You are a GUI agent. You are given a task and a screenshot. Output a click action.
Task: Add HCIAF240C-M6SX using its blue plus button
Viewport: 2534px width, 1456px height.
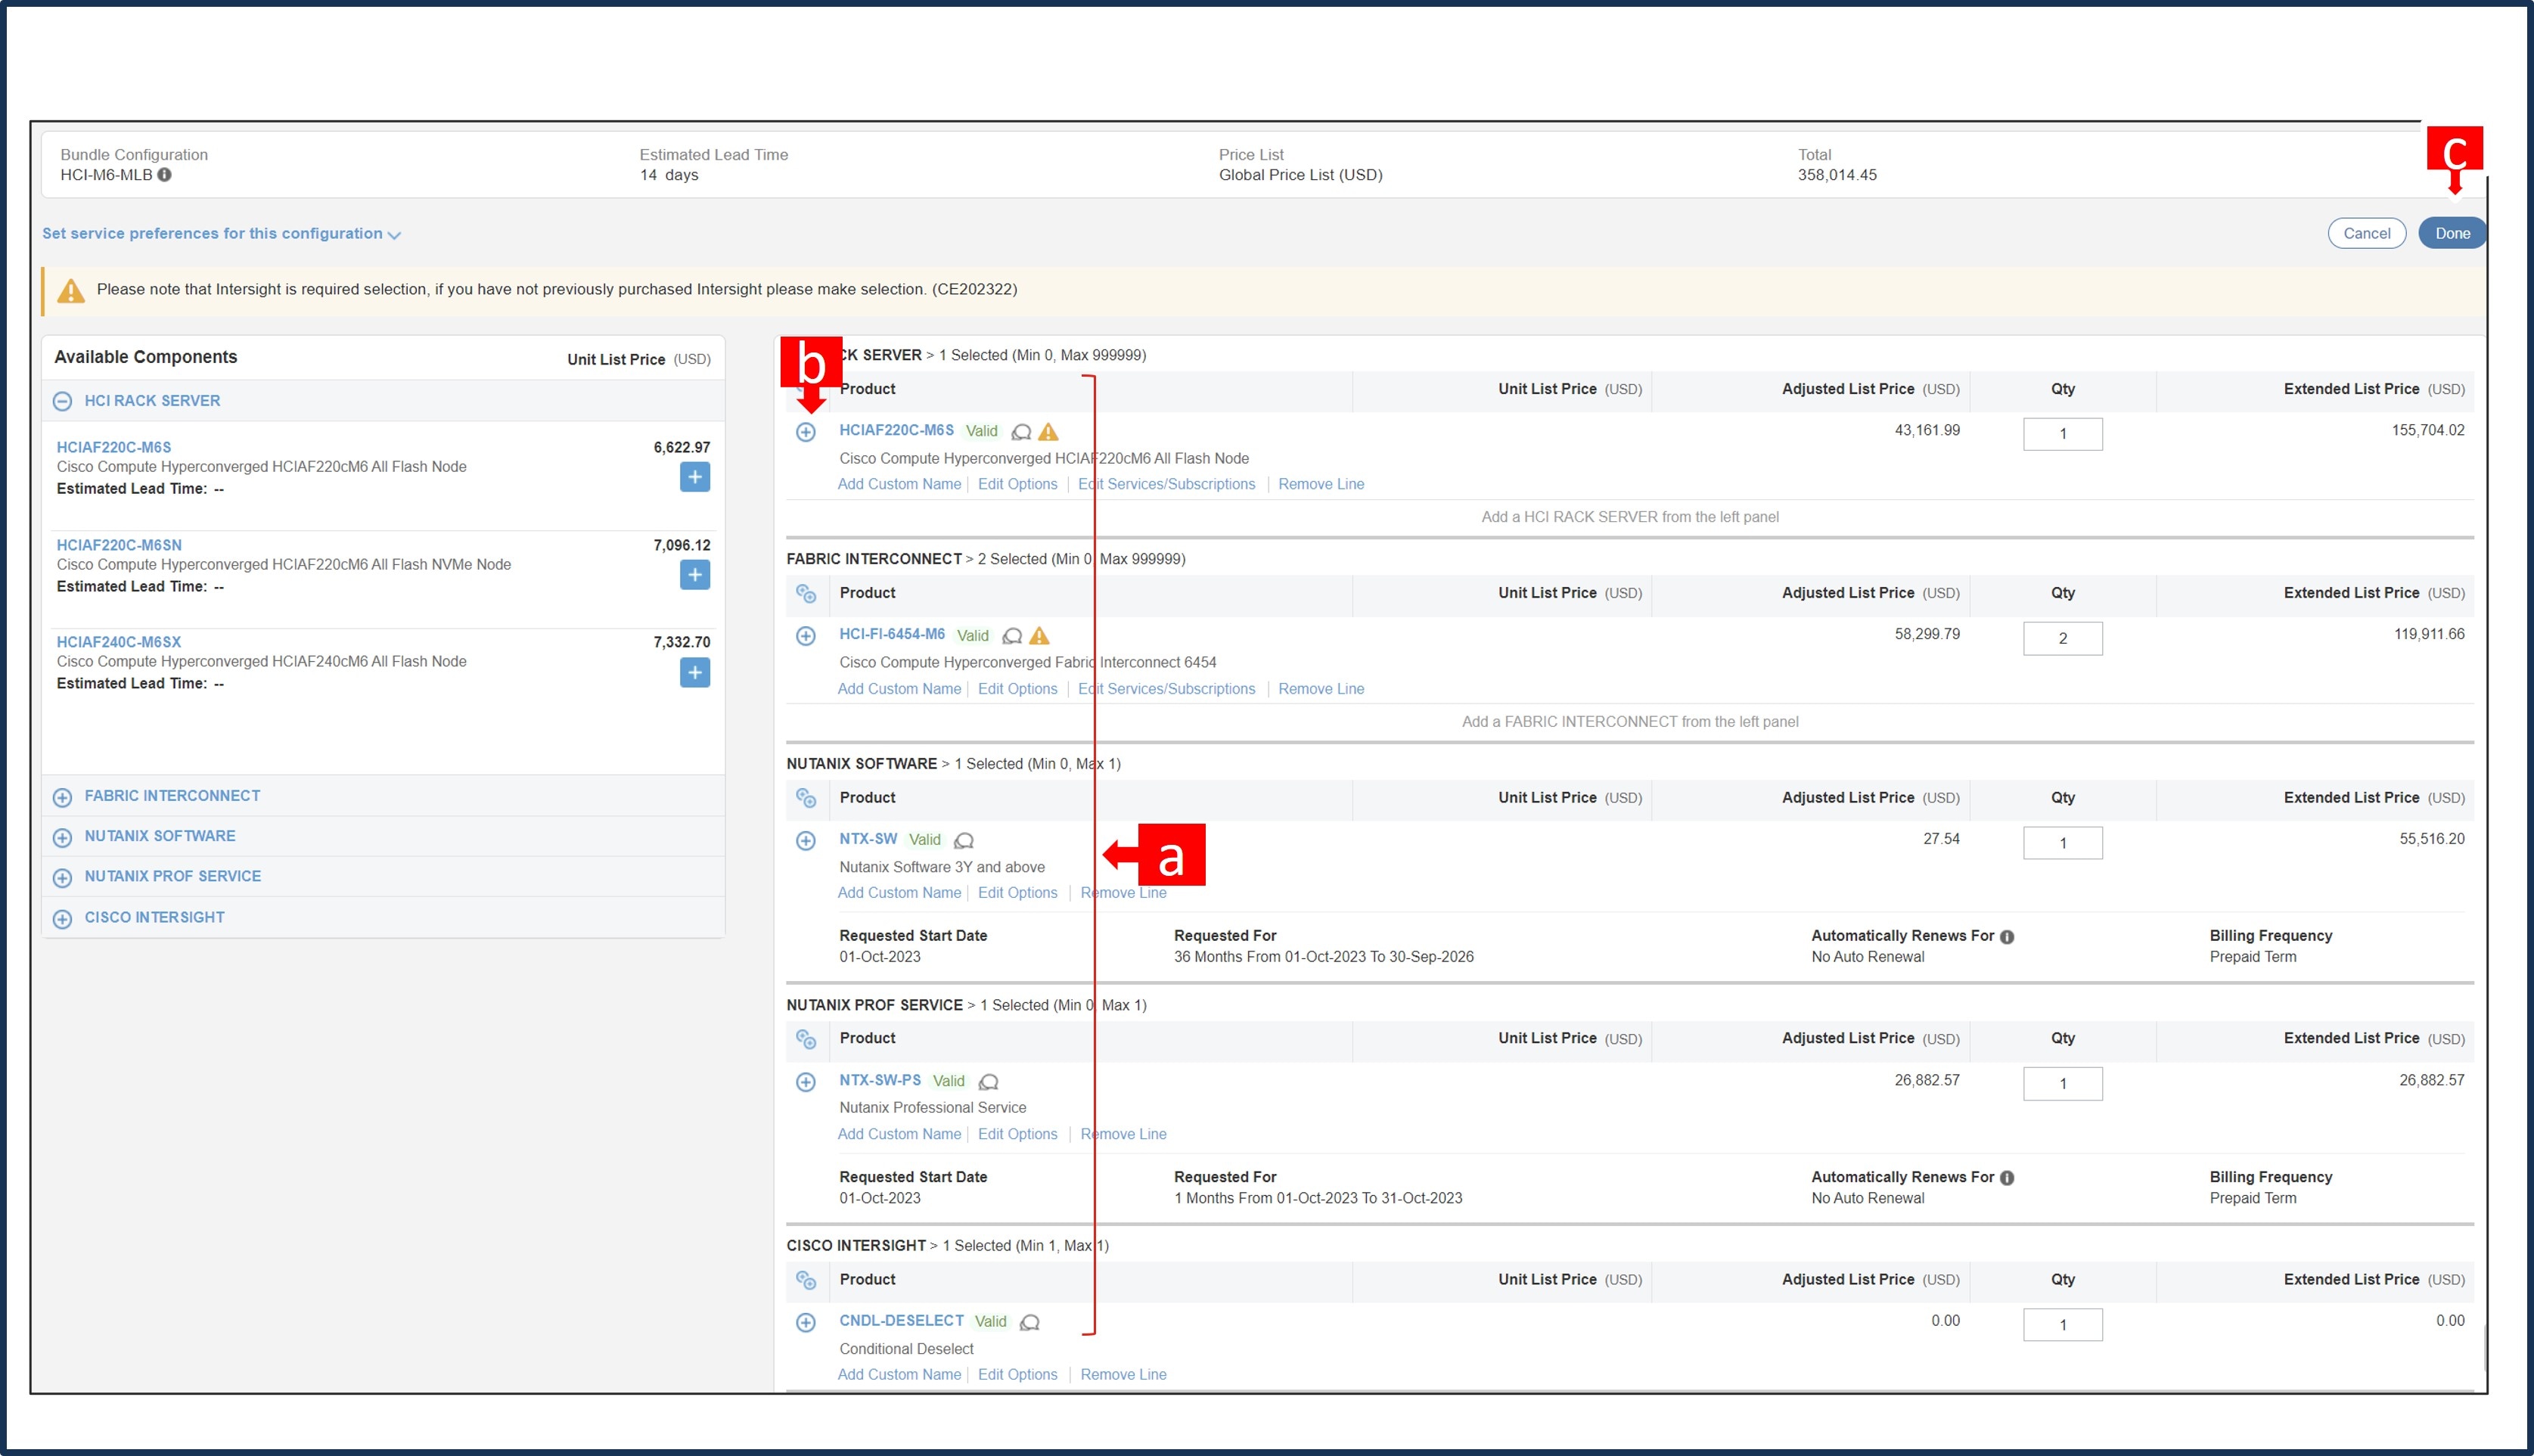(694, 672)
